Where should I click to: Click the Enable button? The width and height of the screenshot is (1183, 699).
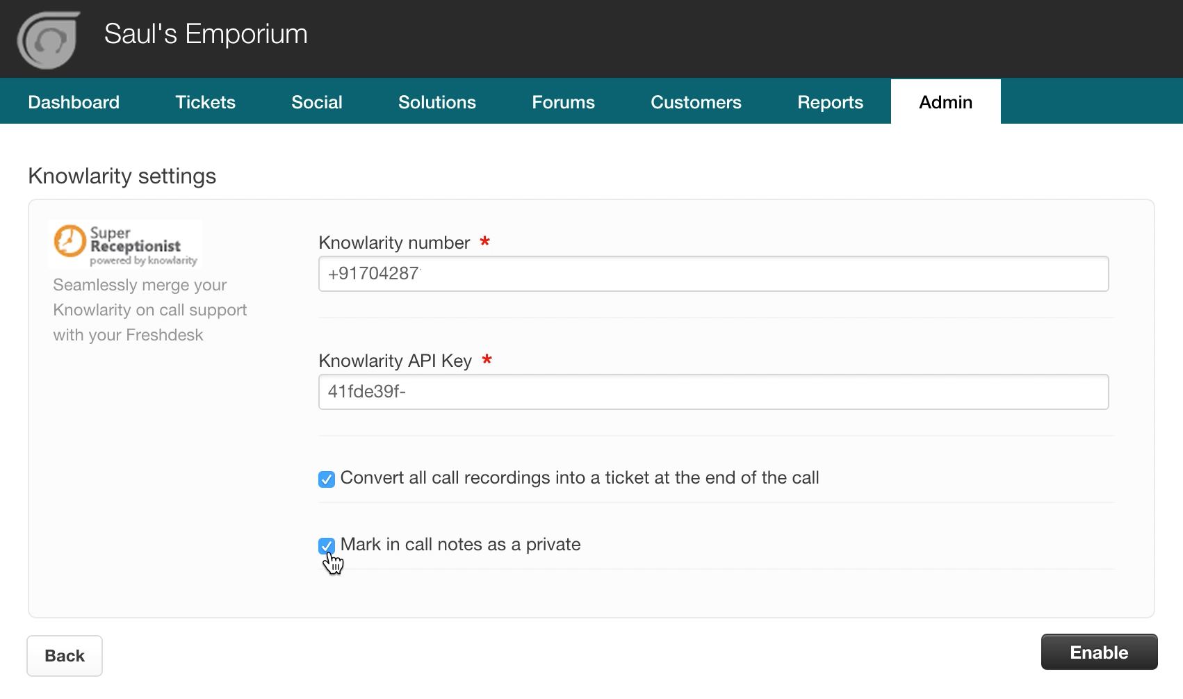click(x=1099, y=652)
